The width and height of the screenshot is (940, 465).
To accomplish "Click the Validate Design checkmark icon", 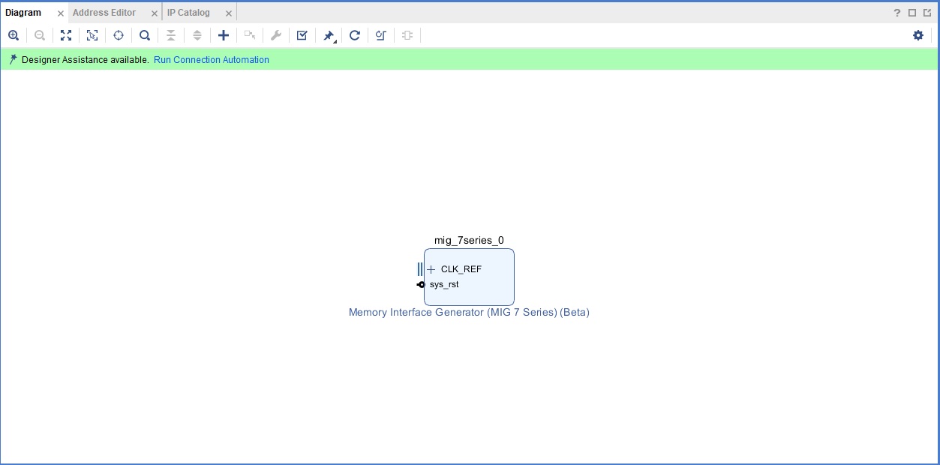I will coord(302,35).
